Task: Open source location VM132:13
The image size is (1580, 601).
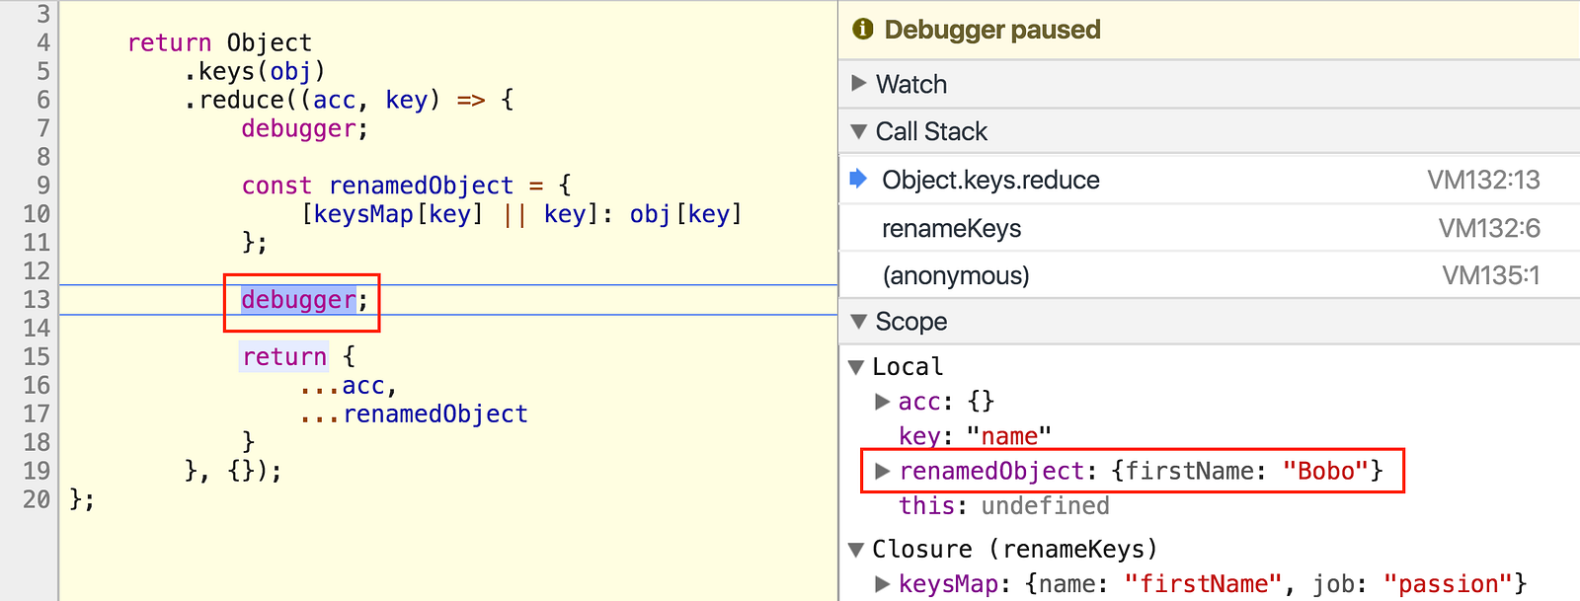Action: coord(1483,180)
